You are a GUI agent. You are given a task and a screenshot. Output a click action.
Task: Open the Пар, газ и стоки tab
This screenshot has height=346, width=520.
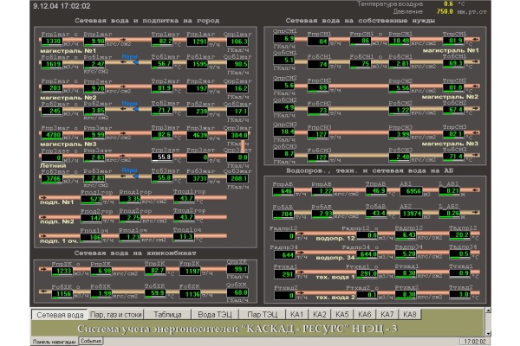(120, 314)
